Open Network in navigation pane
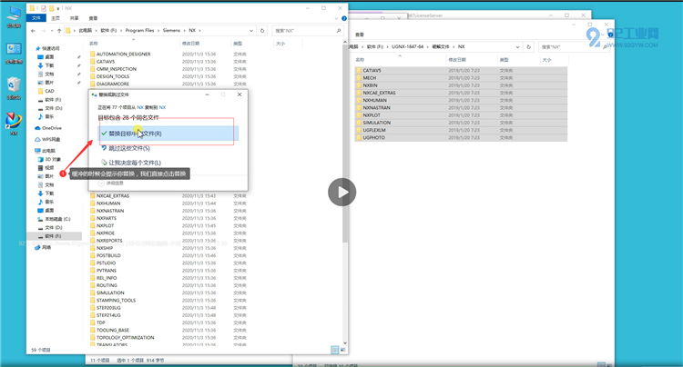Screen dimensions: 683x367 coord(43,248)
